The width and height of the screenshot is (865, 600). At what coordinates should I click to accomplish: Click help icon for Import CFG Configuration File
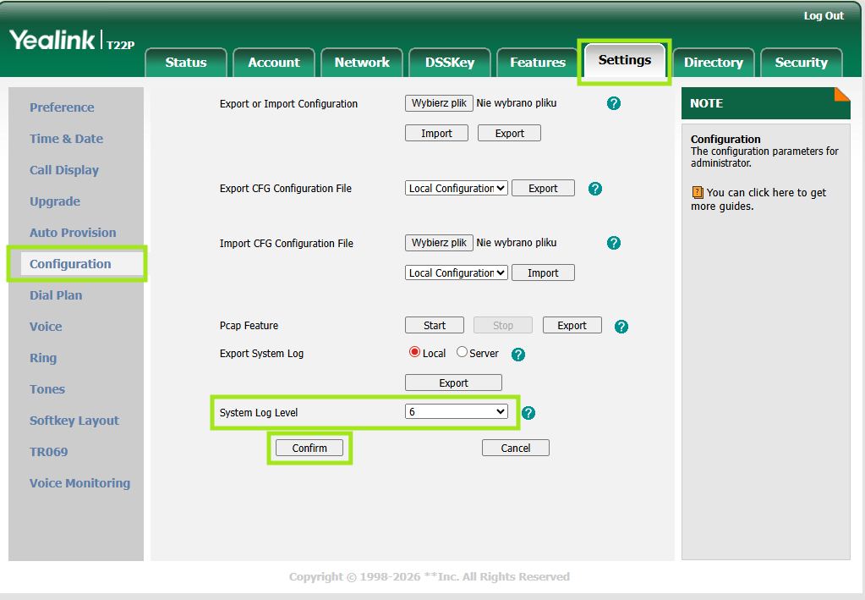[613, 243]
